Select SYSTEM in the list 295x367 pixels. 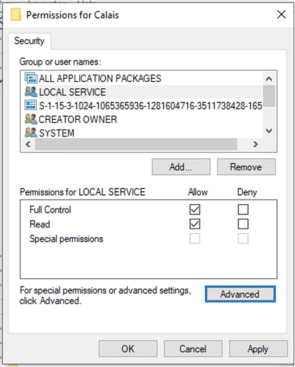point(143,133)
